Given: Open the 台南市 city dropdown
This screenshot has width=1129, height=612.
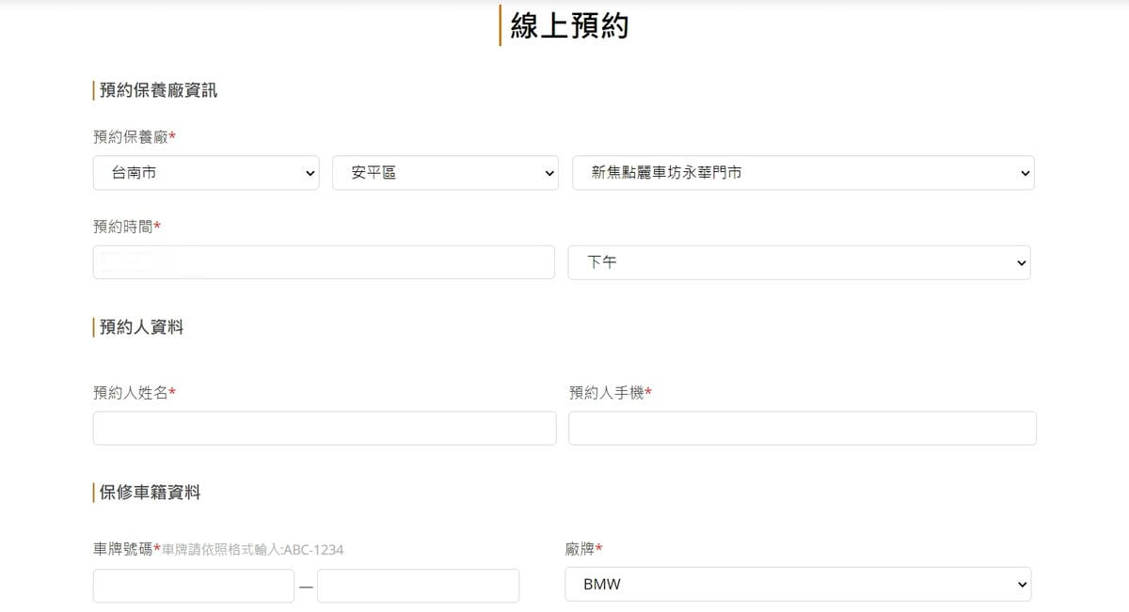Looking at the screenshot, I should click(205, 173).
